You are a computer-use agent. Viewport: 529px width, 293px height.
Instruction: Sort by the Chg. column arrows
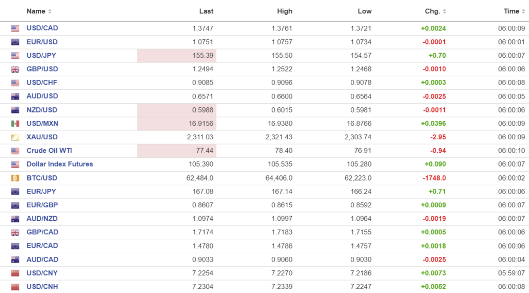(x=445, y=11)
